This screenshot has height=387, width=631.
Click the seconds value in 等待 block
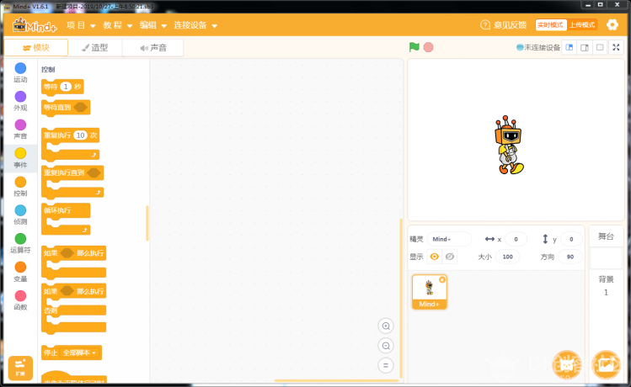pos(66,87)
